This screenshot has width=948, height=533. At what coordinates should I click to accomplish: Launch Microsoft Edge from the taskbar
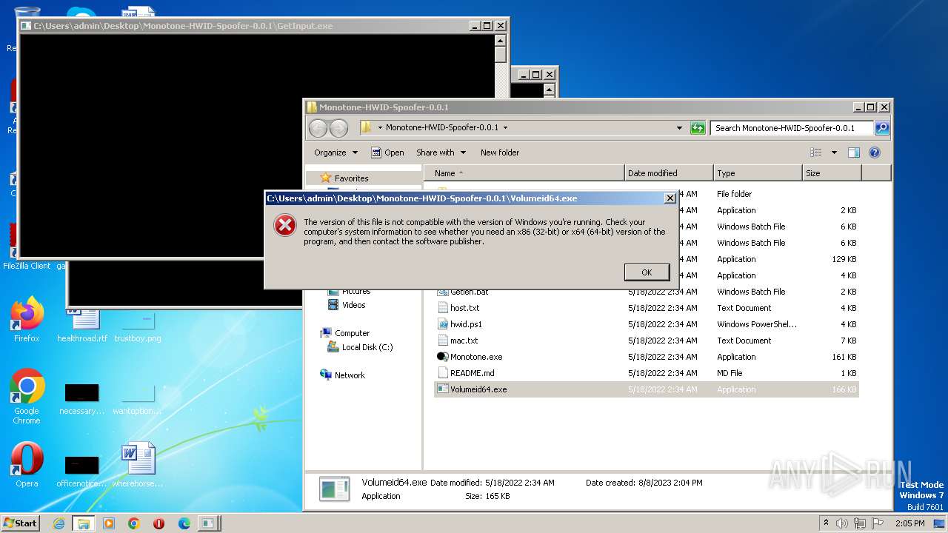tap(184, 523)
